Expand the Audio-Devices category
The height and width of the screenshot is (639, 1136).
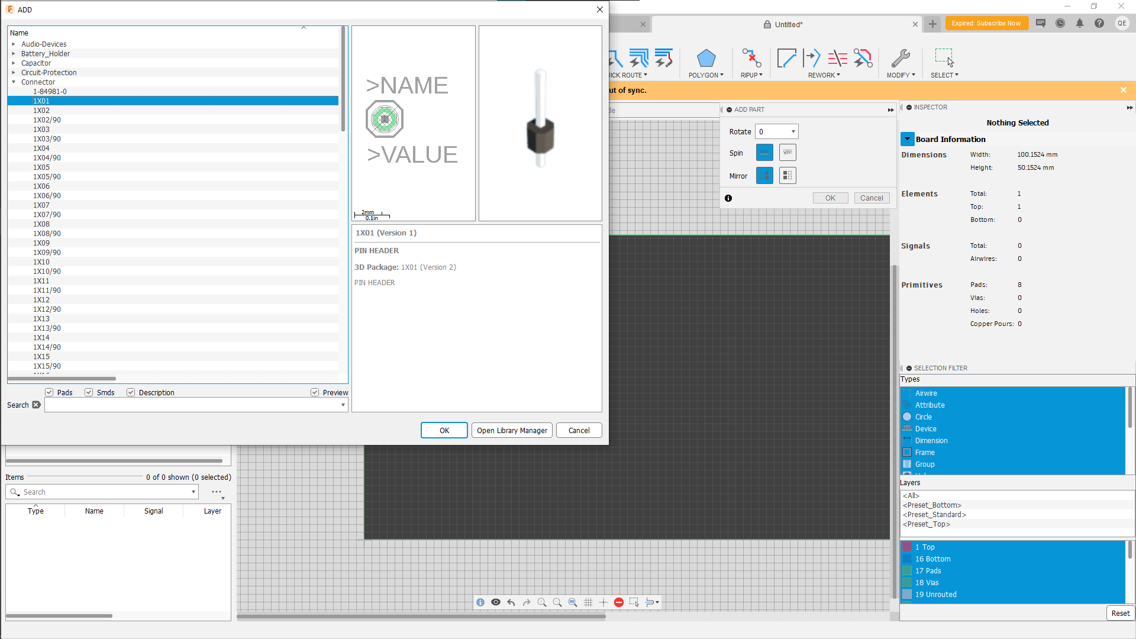13,44
